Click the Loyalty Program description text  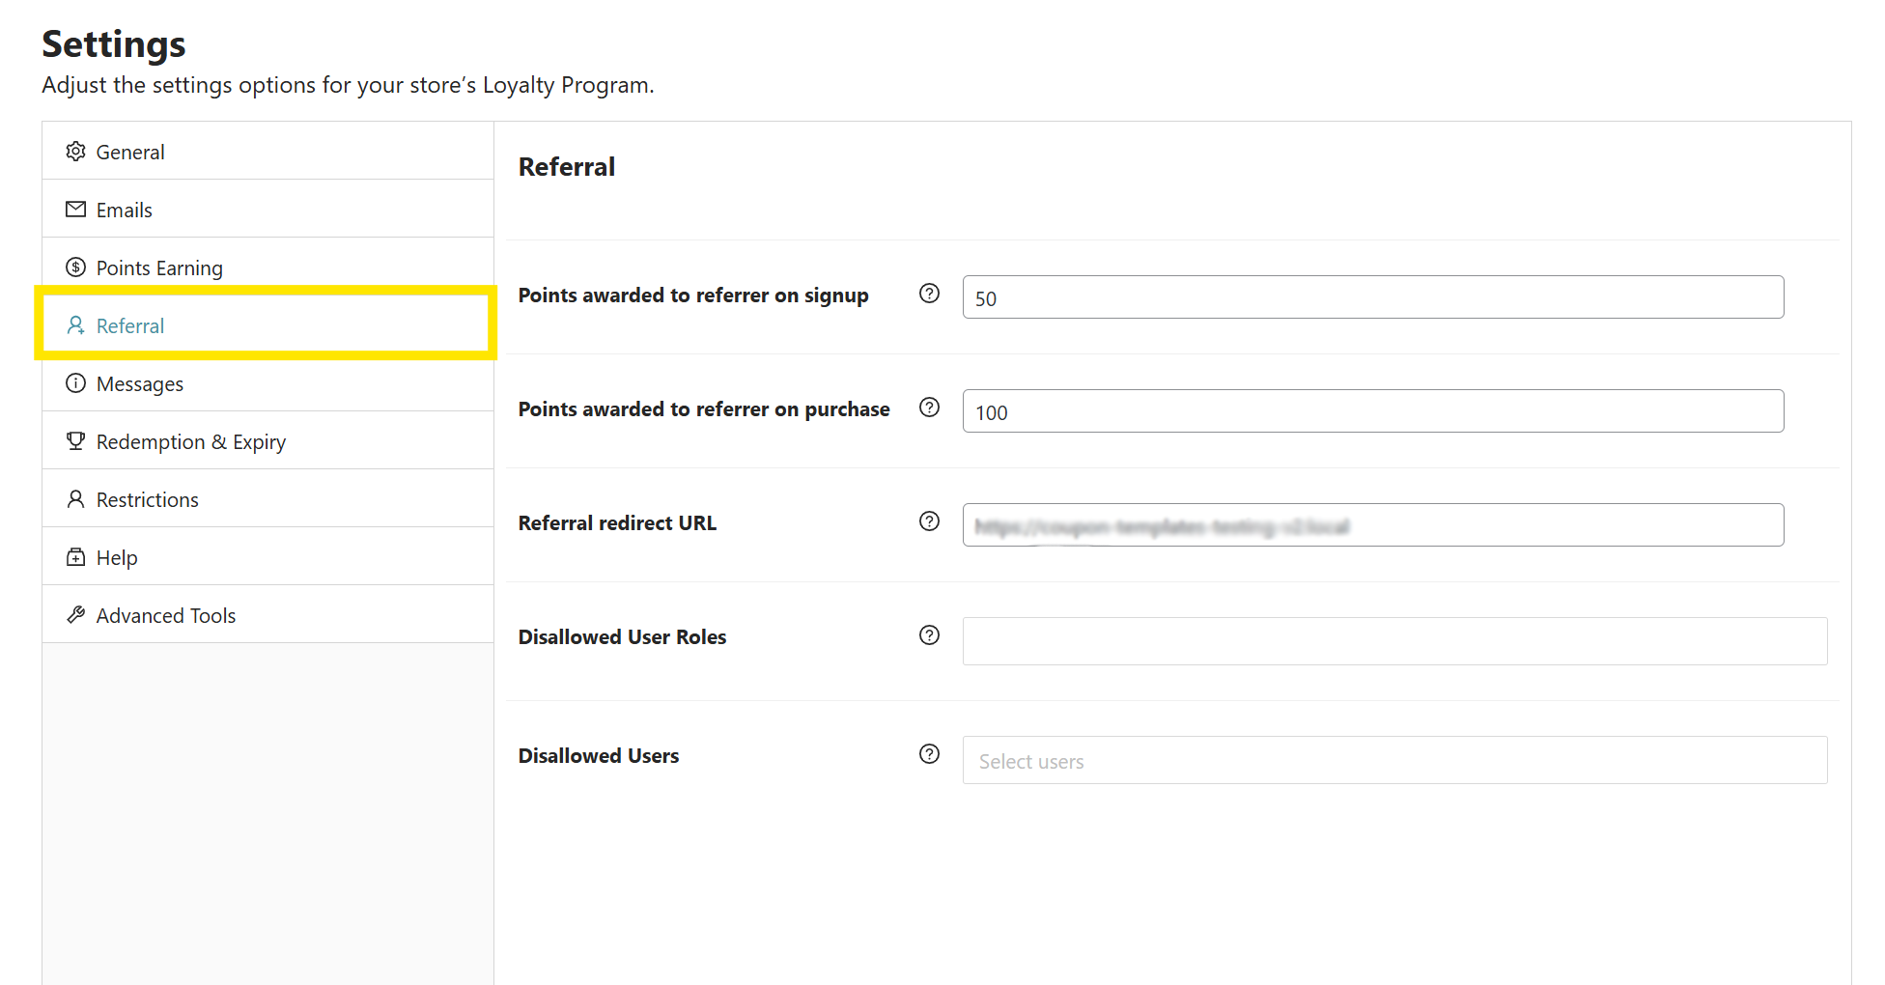click(x=348, y=85)
